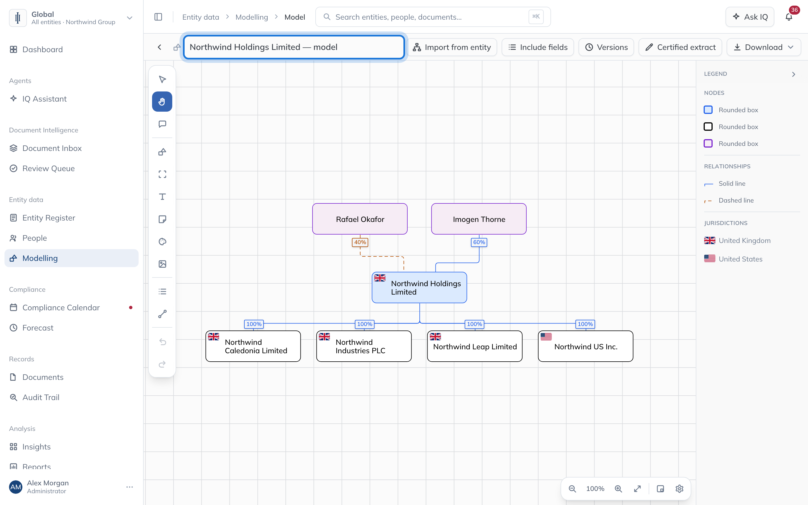The height and width of the screenshot is (505, 808).
Task: Open the colour palette tool
Action: click(162, 242)
